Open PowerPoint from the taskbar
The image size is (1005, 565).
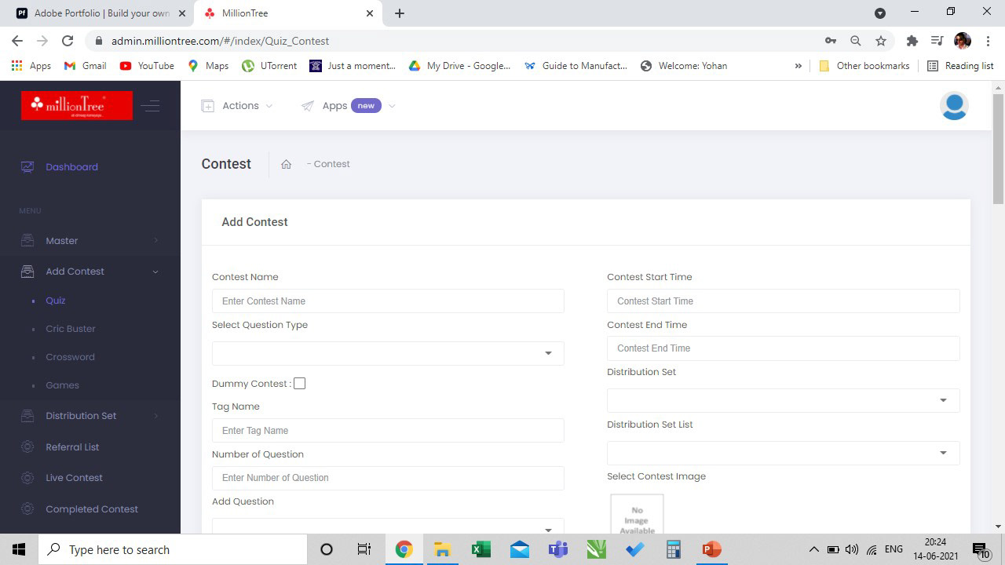[x=712, y=549]
